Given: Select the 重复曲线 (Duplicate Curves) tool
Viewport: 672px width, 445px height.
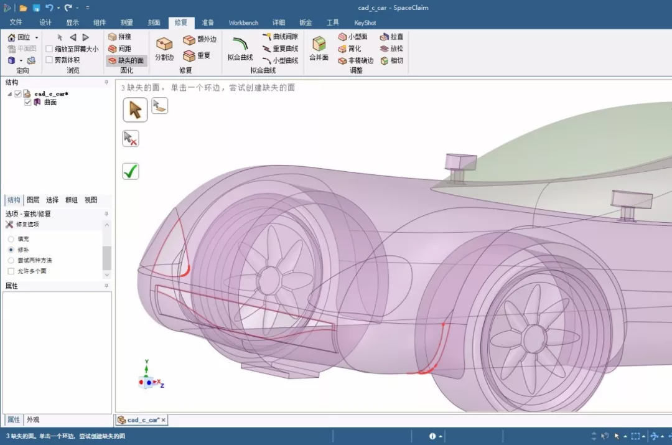Looking at the screenshot, I should click(280, 49).
